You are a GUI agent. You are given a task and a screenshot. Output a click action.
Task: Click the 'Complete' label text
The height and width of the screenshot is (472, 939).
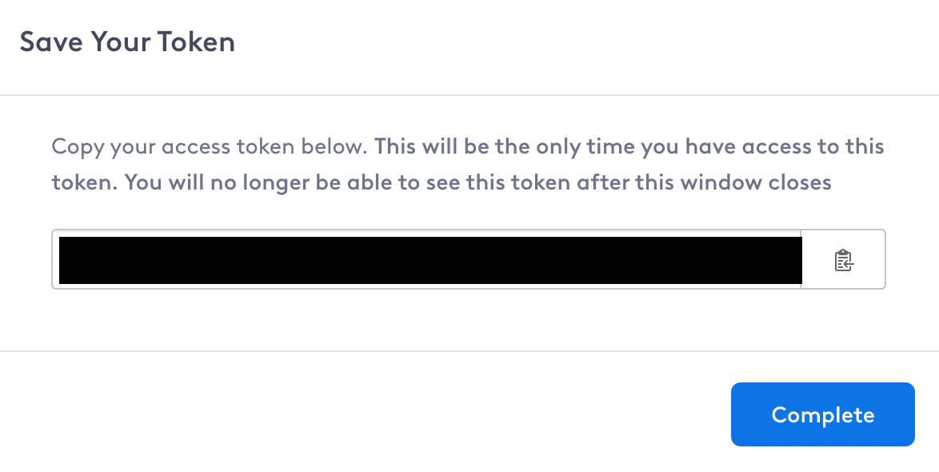[823, 414]
